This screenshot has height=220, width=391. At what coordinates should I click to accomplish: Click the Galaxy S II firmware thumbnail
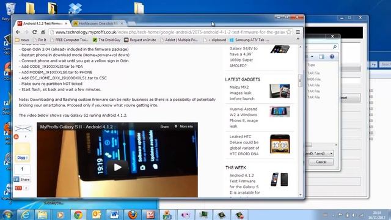[280, 179]
